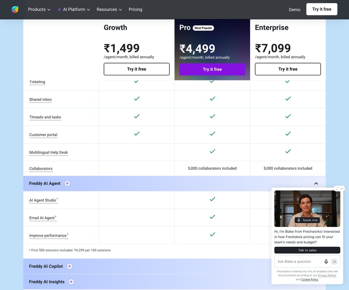Click the Ticketing feature label
The width and height of the screenshot is (349, 290).
point(37,82)
